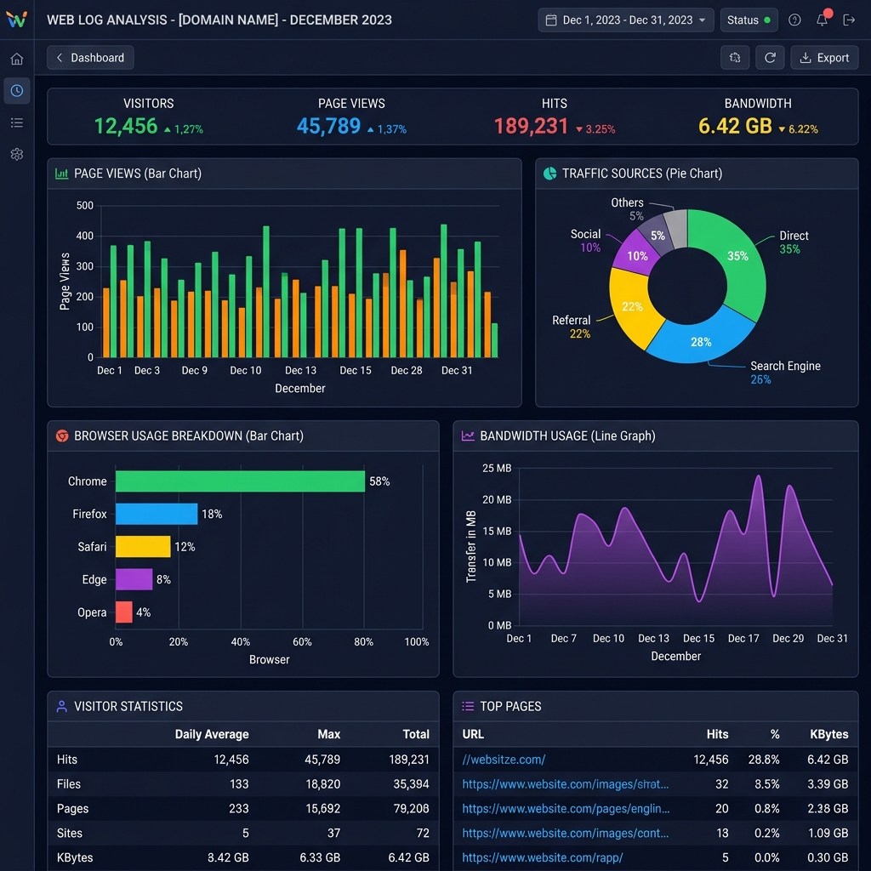Screen dimensions: 871x871
Task: Click the red Opera 4% bar
Action: point(124,612)
